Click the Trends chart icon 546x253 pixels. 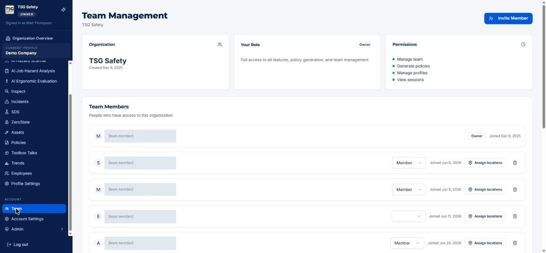pos(7,163)
